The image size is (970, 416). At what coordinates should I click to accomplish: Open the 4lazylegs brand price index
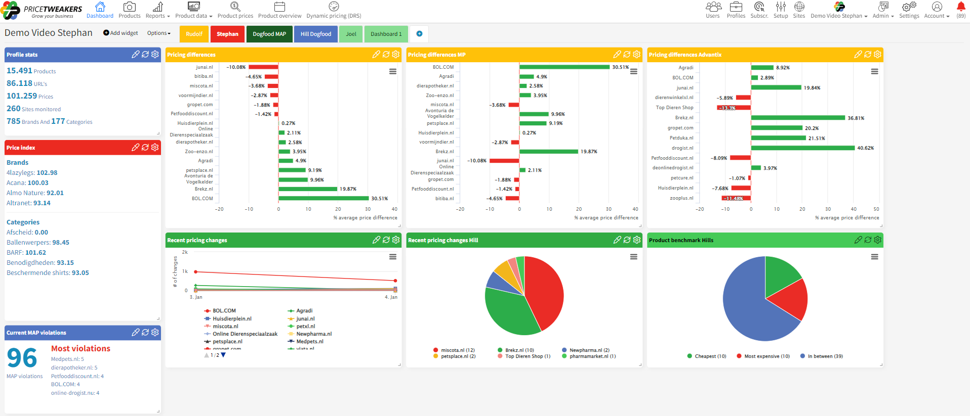(32, 173)
